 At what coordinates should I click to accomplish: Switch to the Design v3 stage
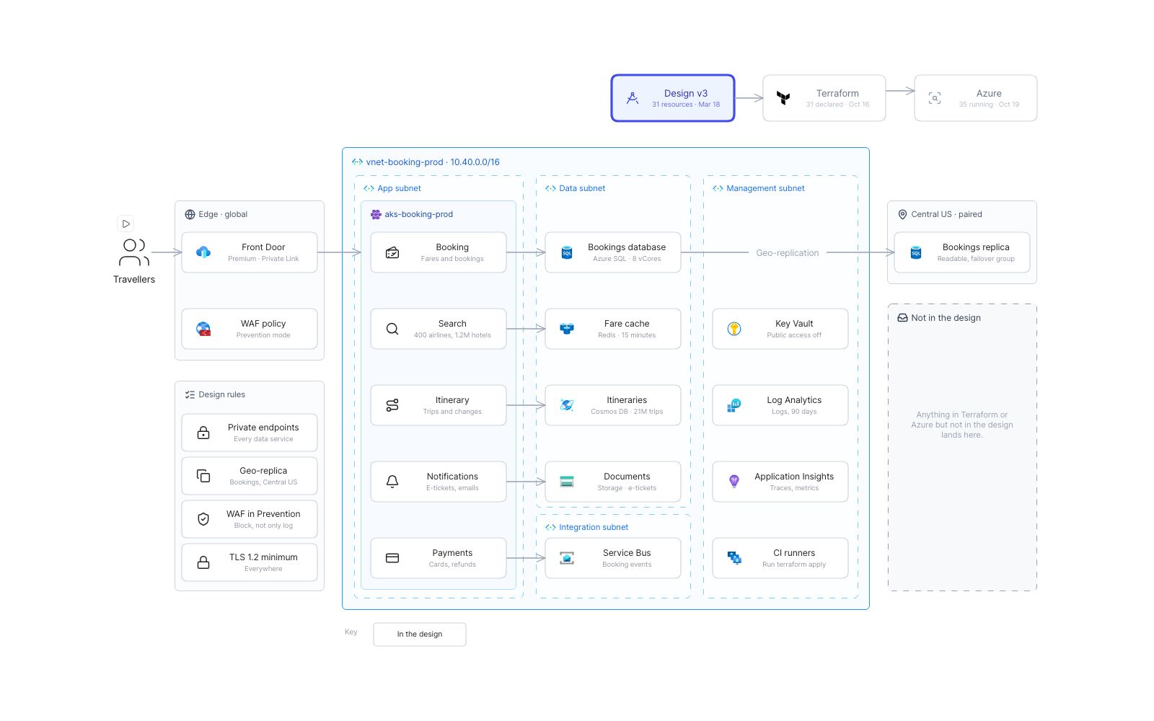pyautogui.click(x=673, y=98)
